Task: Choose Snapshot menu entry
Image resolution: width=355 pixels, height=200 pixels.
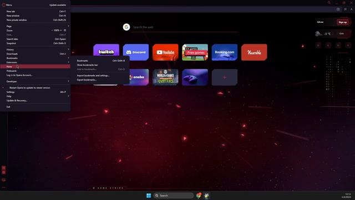Action: (35, 43)
